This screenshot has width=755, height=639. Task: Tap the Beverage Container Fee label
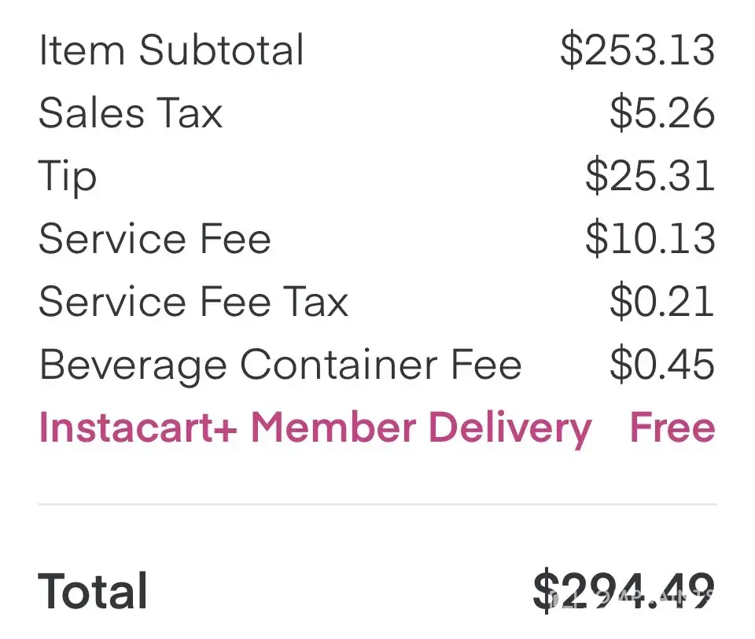pyautogui.click(x=280, y=365)
